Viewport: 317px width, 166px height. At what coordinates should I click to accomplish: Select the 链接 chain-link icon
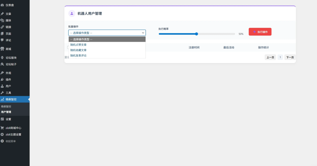[x=2, y=27]
